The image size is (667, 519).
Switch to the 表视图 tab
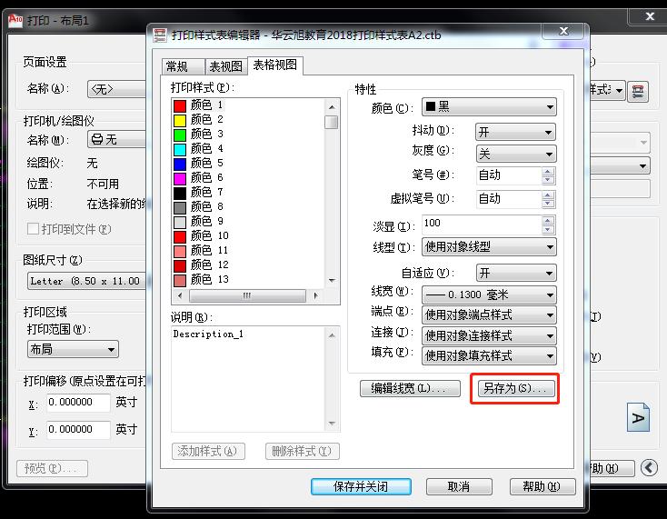pos(226,66)
